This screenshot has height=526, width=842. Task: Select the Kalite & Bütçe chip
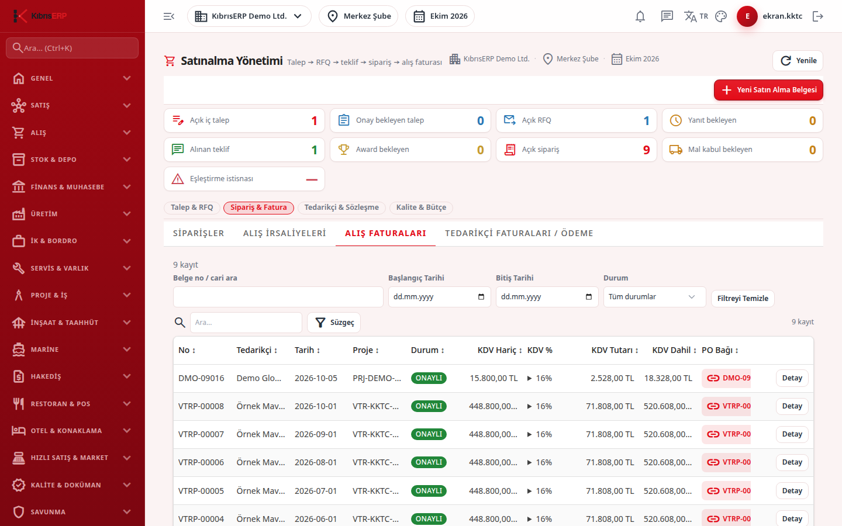[421, 207]
